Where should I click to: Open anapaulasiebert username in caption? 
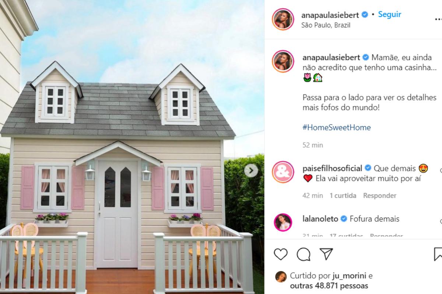[331, 57]
